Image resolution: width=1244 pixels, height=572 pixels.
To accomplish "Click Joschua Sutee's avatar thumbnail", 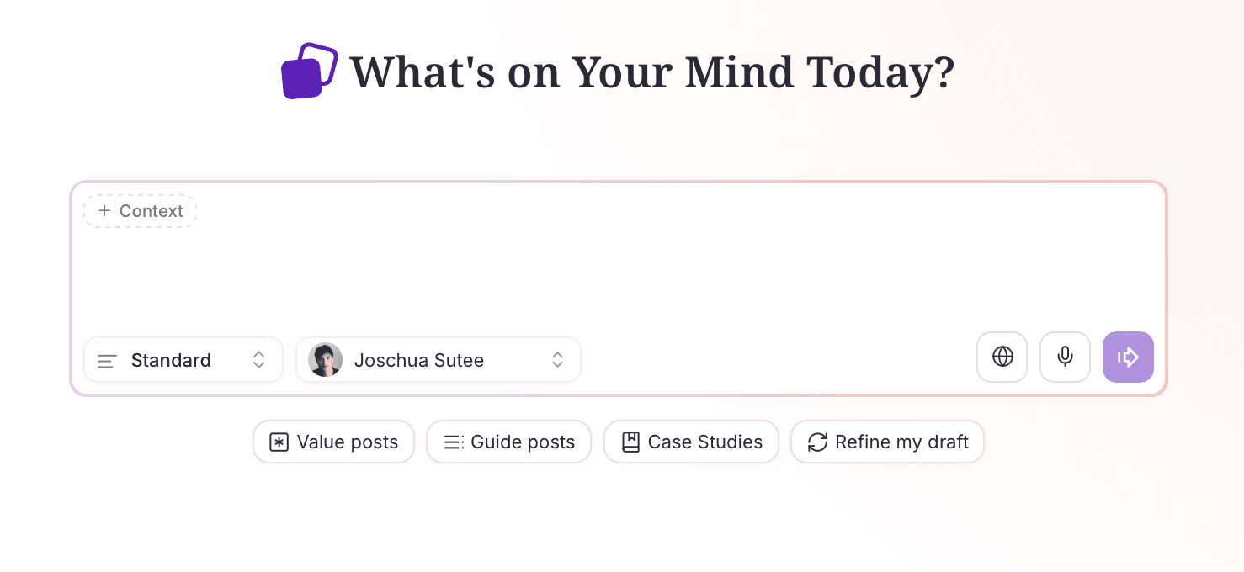I will pos(325,359).
